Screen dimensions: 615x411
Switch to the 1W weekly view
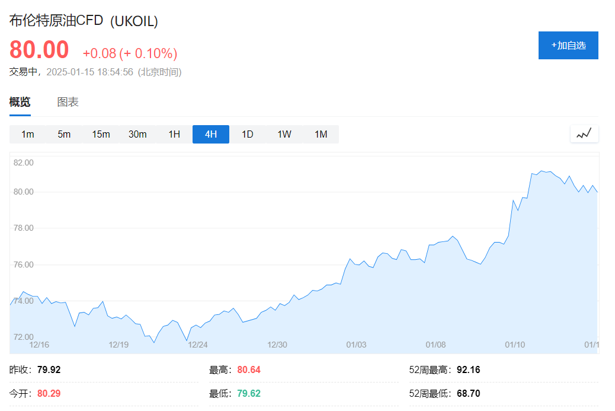pos(284,134)
